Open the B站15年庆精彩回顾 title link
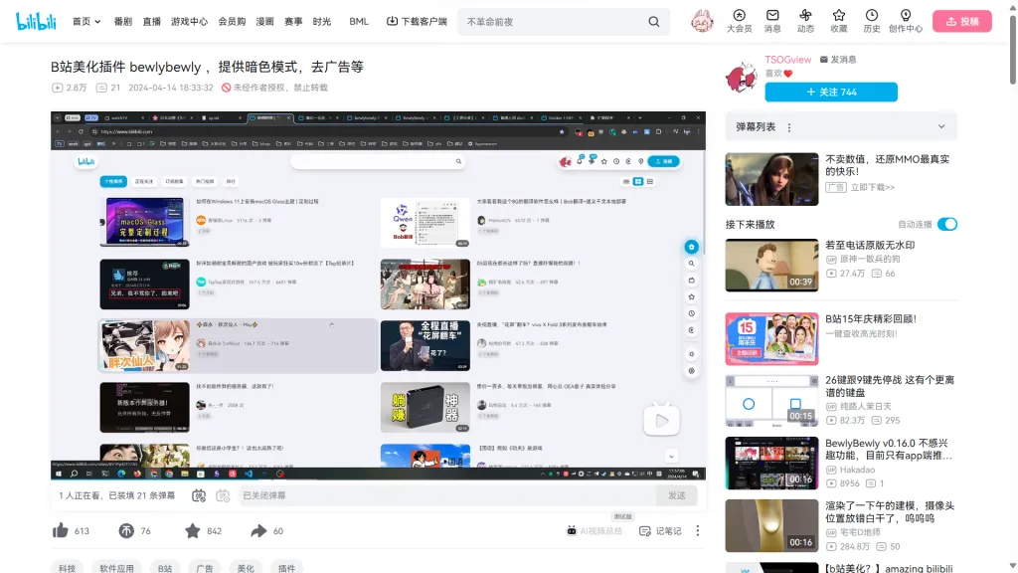The image size is (1018, 573). tap(871, 319)
